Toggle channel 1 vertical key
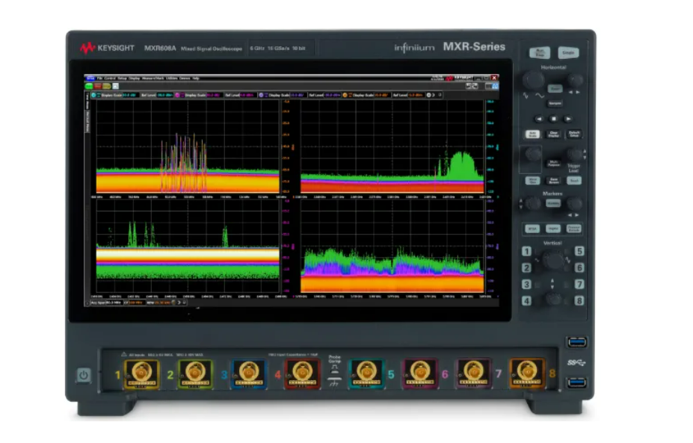Image resolution: width=693 pixels, height=443 pixels. tap(526, 251)
